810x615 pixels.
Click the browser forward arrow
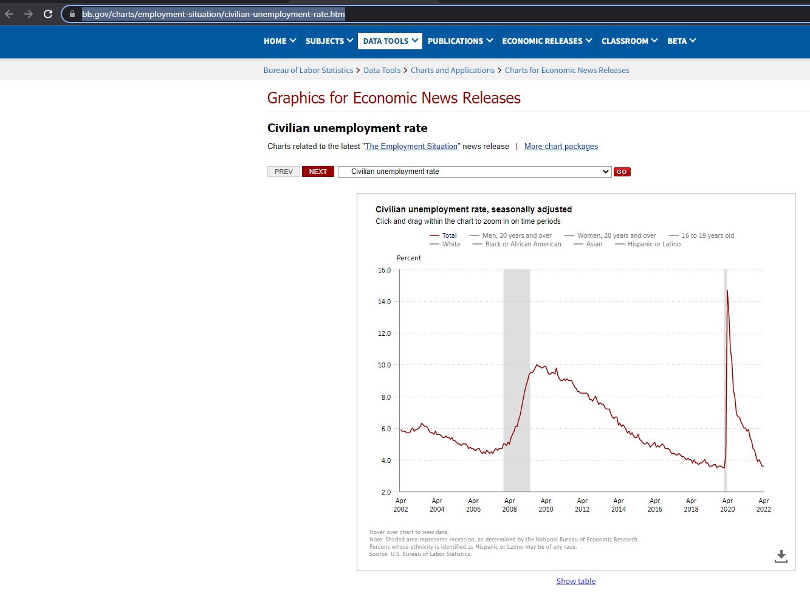(29, 14)
